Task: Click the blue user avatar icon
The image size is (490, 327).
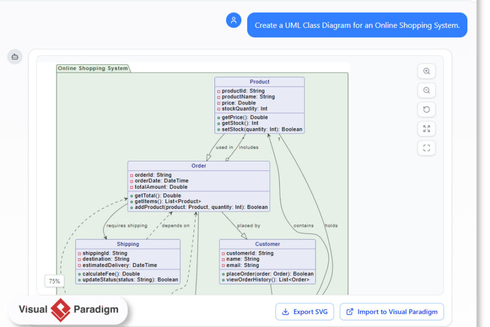Action: [233, 20]
